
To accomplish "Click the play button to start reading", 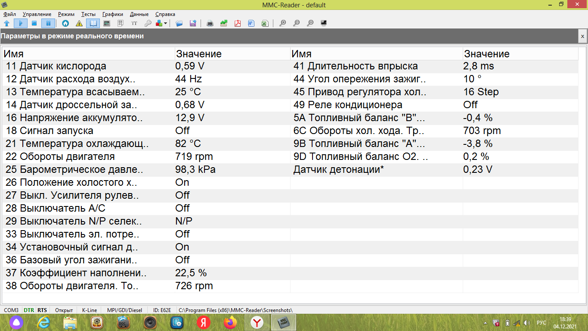I will [20, 23].
